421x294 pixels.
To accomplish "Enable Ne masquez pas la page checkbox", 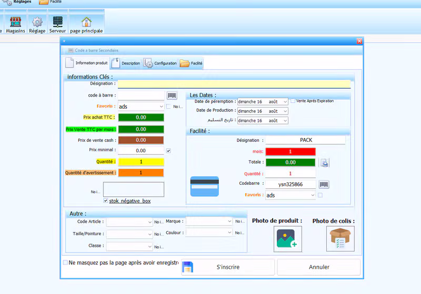I will [x=65, y=262].
